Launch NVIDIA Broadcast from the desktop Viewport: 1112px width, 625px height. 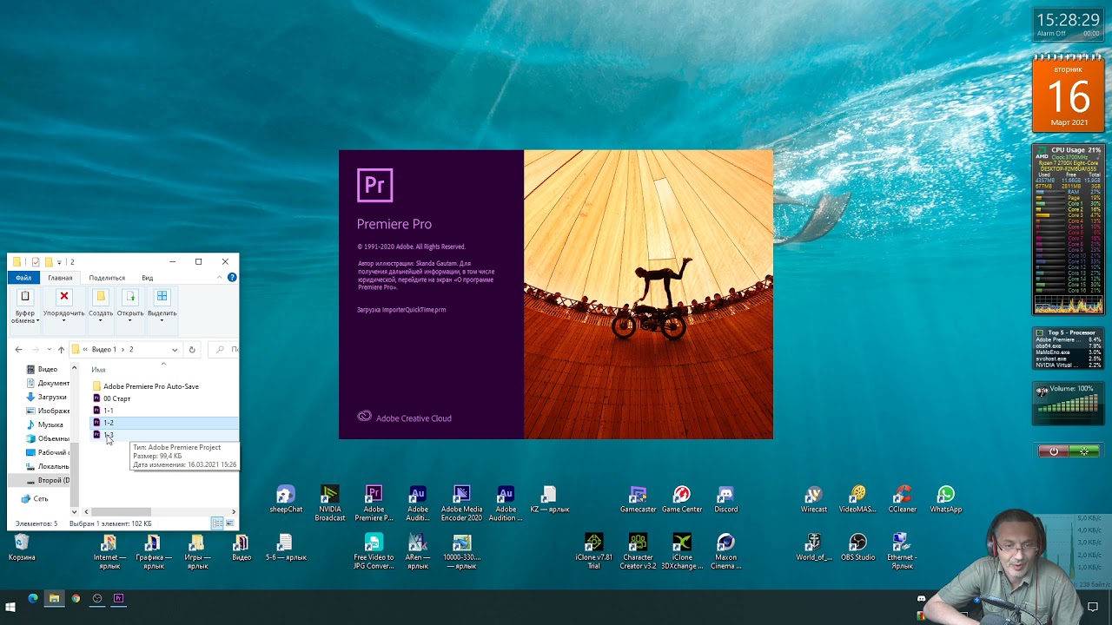click(329, 503)
